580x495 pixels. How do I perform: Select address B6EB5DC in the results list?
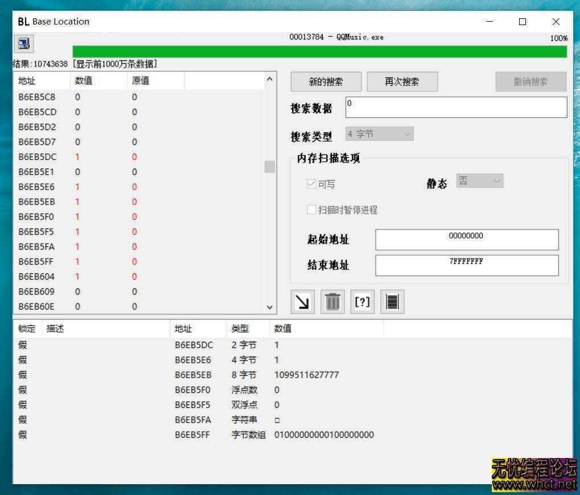pos(38,157)
